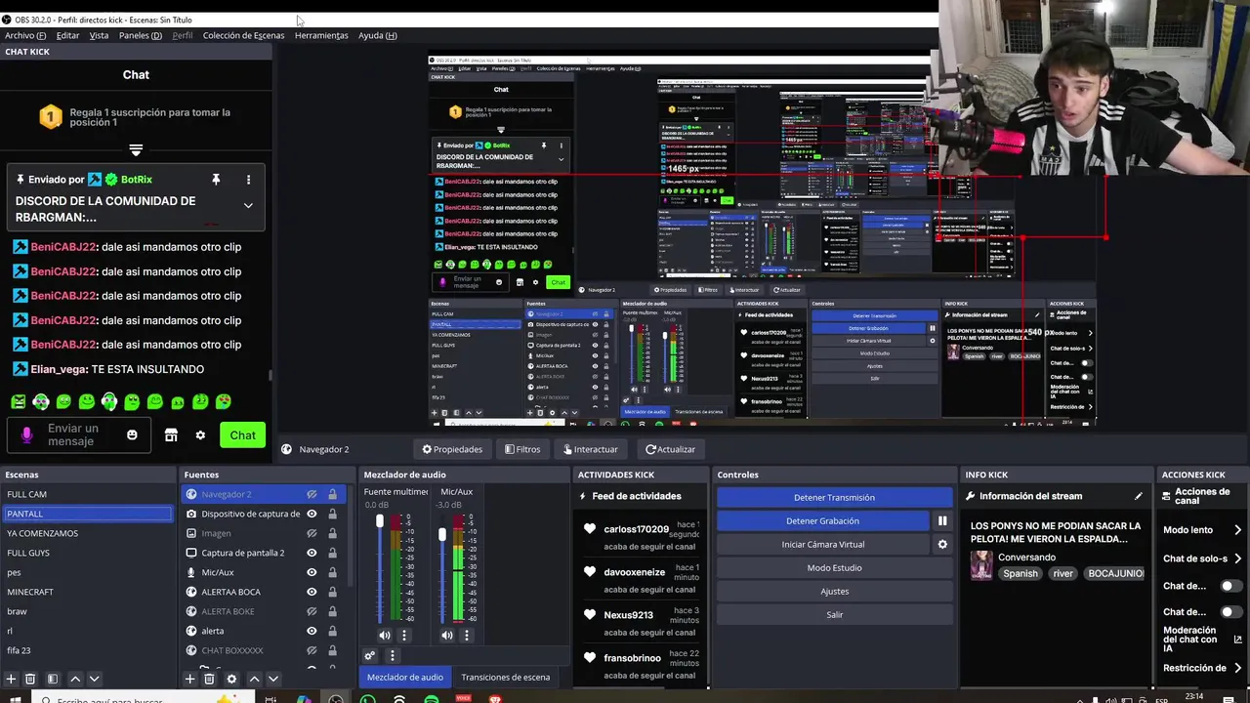Viewport: 1250px width, 703px height.
Task: Open the Archivo menu
Action: tap(25, 35)
